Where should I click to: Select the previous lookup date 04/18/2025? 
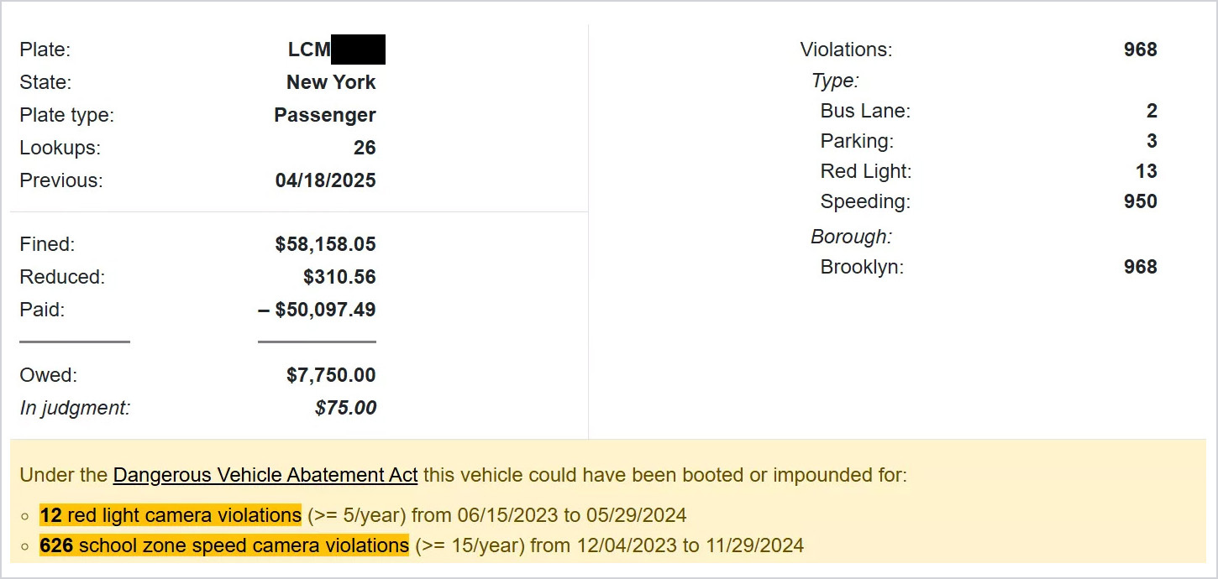[325, 180]
